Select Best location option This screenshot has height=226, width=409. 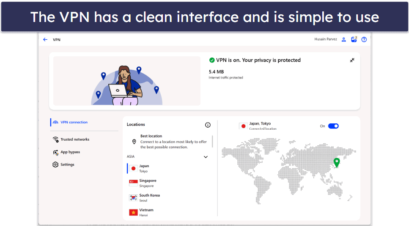(169, 142)
